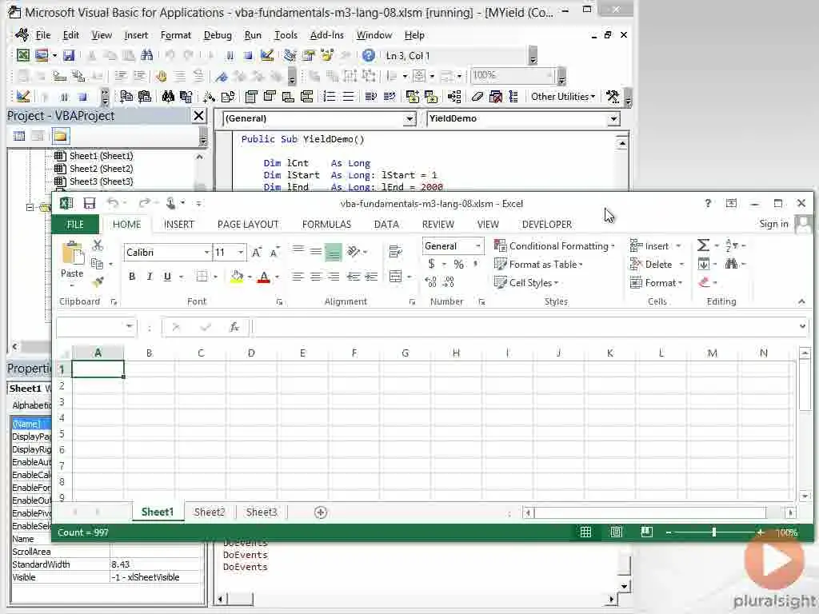Toggle Italic formatting button
This screenshot has height=614, width=819.
[x=150, y=277]
